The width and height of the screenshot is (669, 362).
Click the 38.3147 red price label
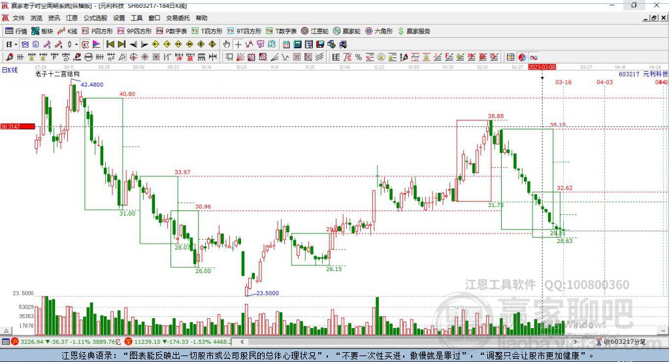coord(17,126)
